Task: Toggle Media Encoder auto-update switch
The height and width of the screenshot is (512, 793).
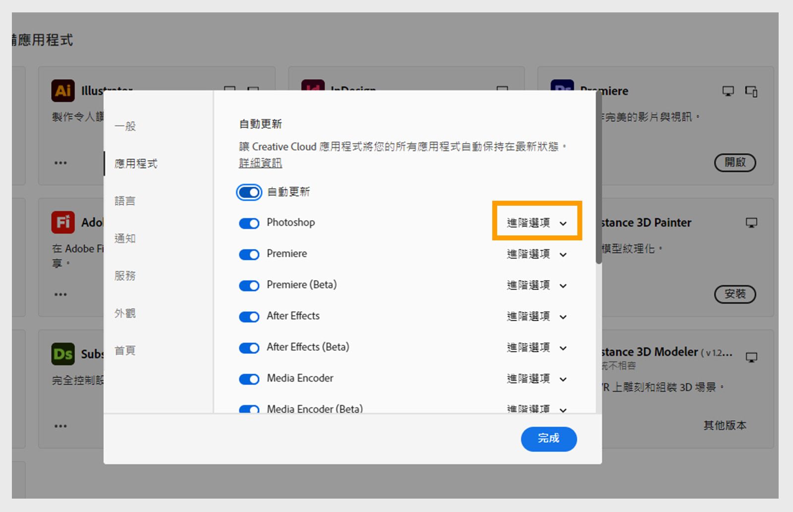Action: (249, 379)
